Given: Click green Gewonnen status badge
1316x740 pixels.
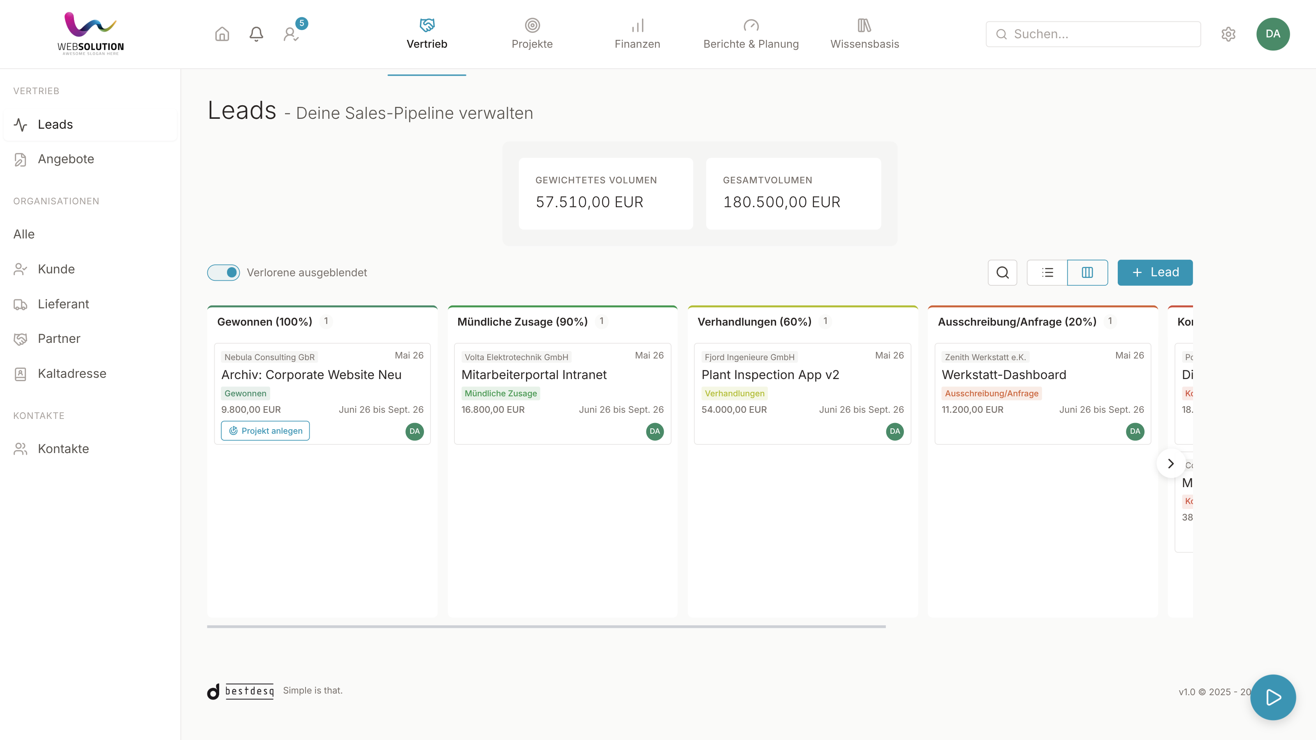Looking at the screenshot, I should pyautogui.click(x=245, y=393).
